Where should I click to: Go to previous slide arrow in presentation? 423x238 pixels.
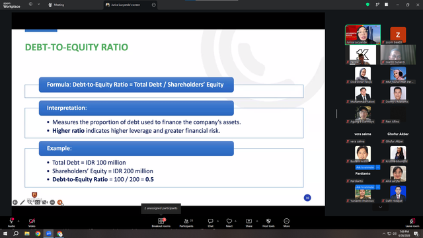tap(15, 202)
